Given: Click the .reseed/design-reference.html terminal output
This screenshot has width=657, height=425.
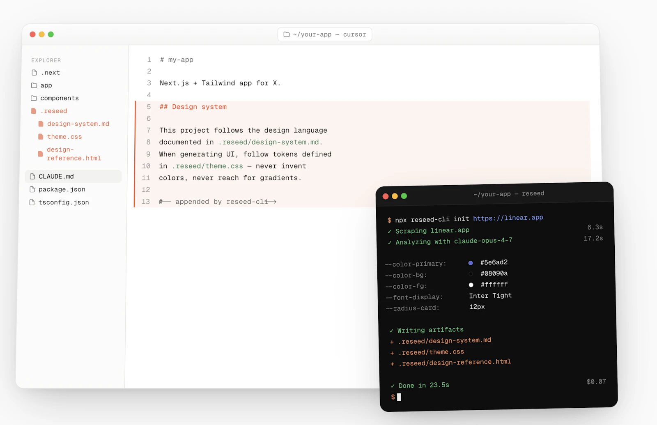Looking at the screenshot, I should (x=451, y=363).
